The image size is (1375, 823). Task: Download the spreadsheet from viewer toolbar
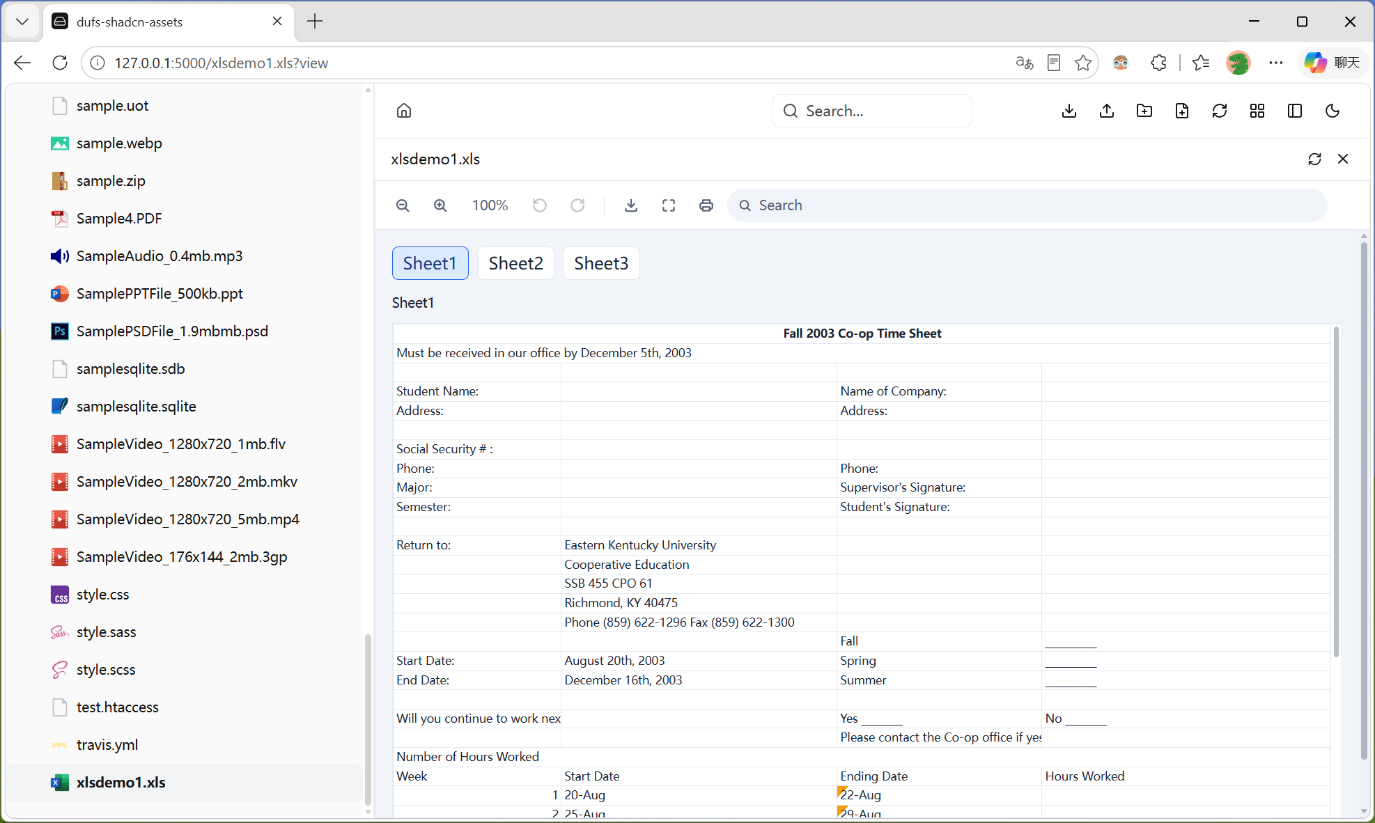pyautogui.click(x=631, y=205)
